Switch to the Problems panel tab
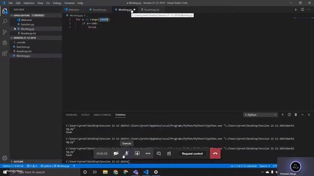The width and height of the screenshot is (314, 176). tap(72, 115)
